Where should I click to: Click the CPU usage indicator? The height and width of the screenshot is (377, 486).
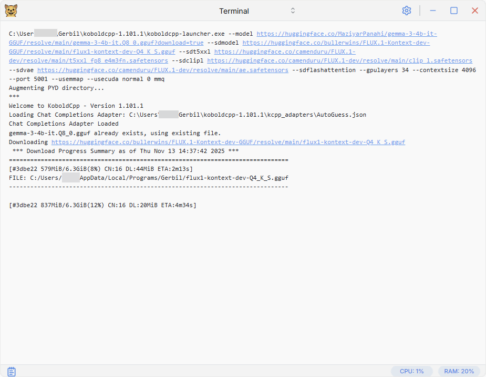411,371
